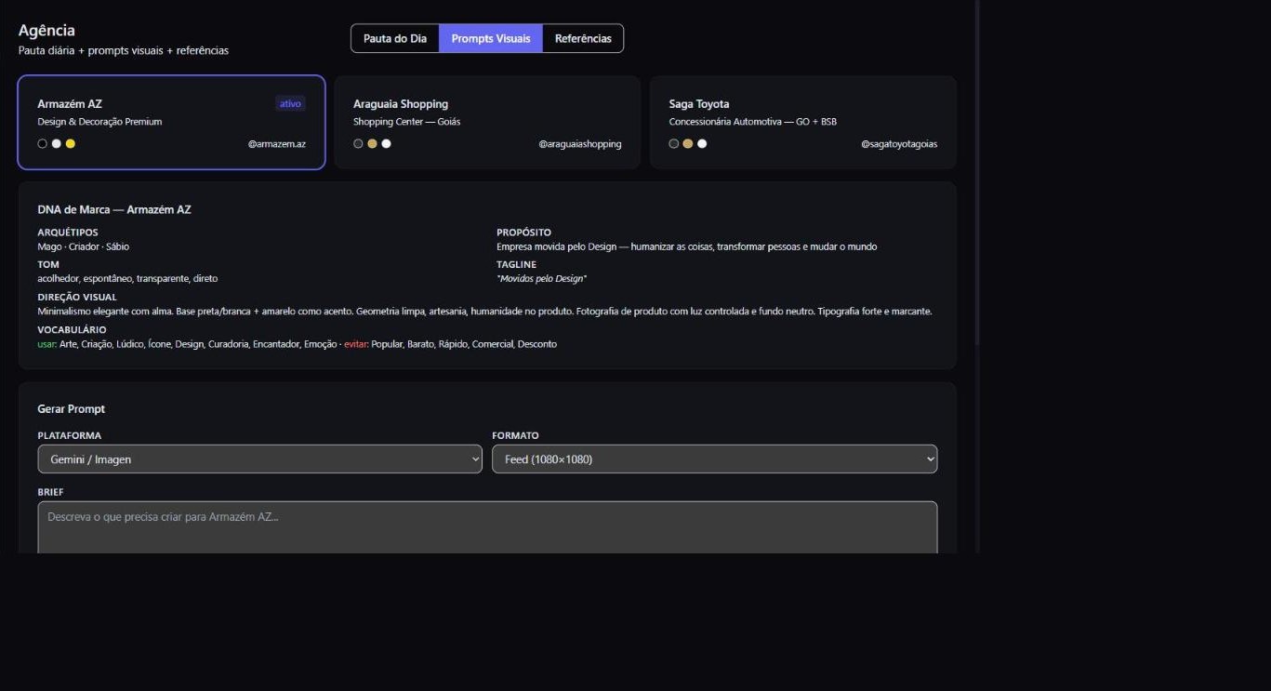Click the black color swatch on Armazém AZ
The width and height of the screenshot is (1271, 691).
click(42, 143)
